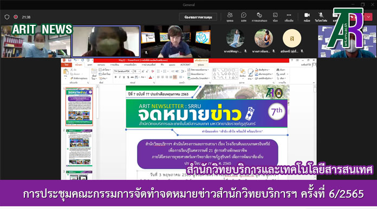Expand the shapes gallery more arrow

237,78
